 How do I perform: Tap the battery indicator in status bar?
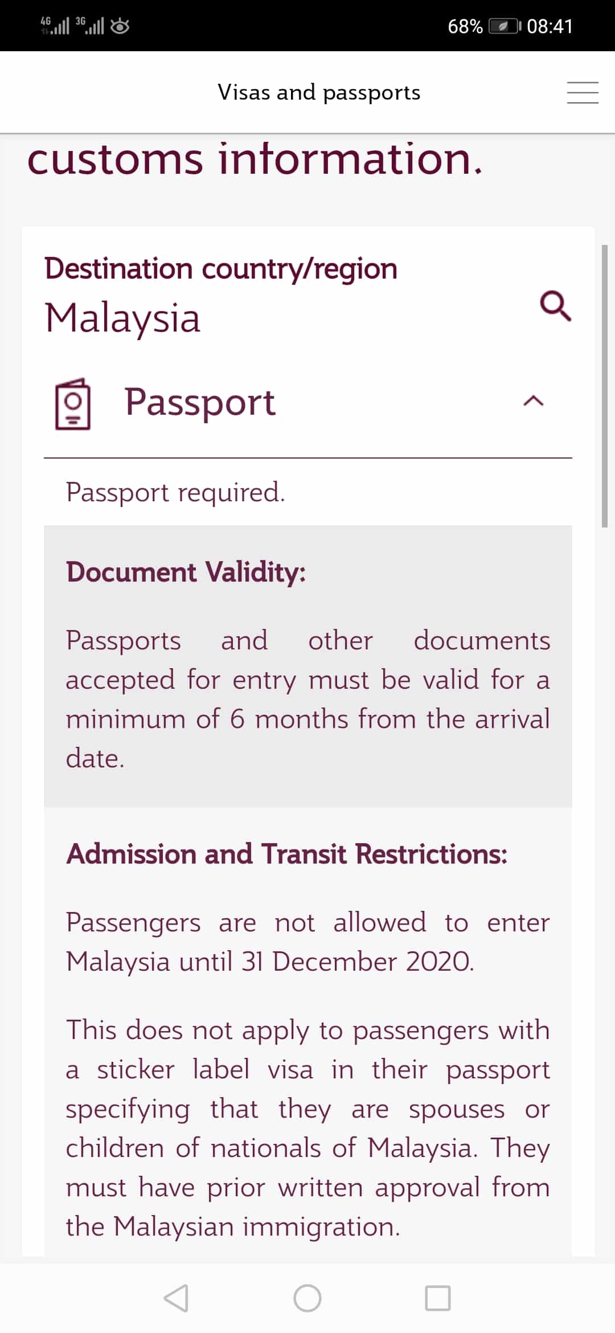pos(505,26)
